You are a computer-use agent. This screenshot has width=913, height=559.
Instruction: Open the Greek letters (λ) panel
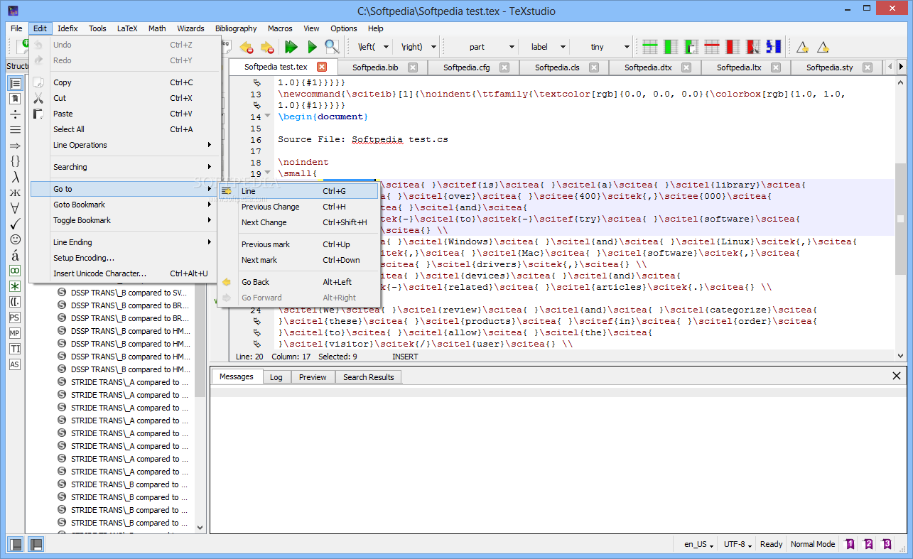pos(15,177)
